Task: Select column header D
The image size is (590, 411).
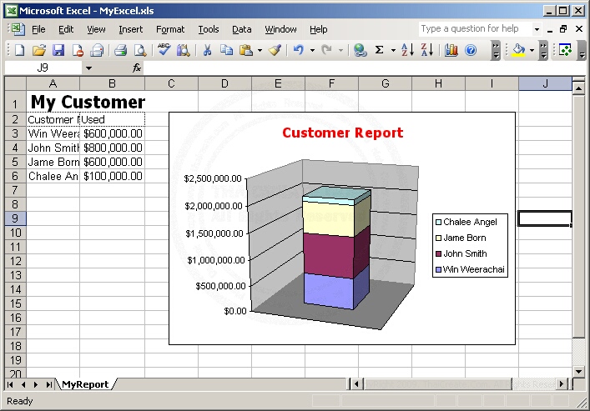Action: coord(224,83)
